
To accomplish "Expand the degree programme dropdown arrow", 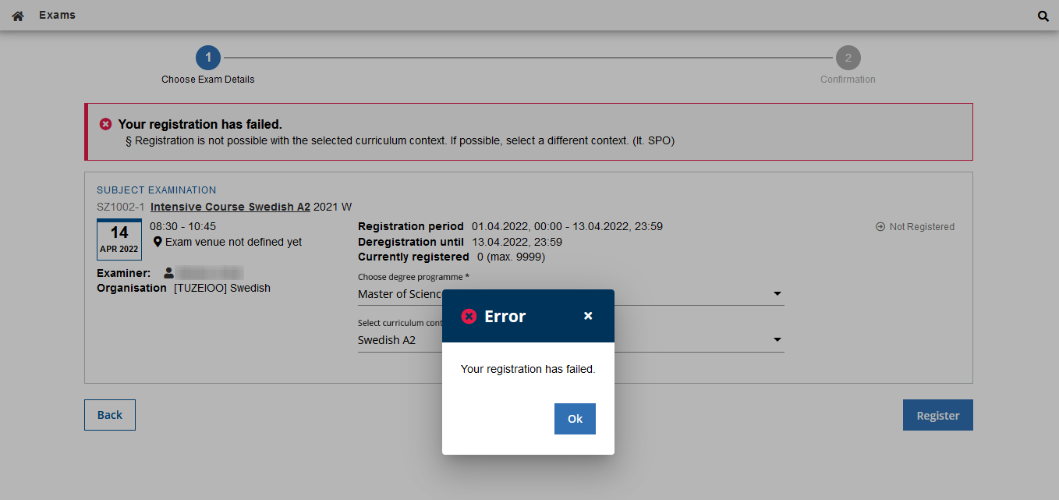I will tap(777, 294).
